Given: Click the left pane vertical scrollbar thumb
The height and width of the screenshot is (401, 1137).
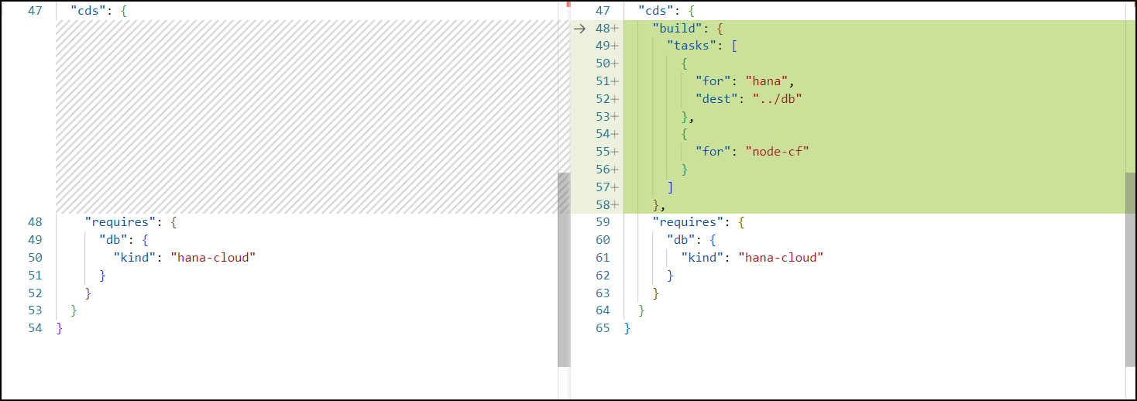Looking at the screenshot, I should [563, 269].
